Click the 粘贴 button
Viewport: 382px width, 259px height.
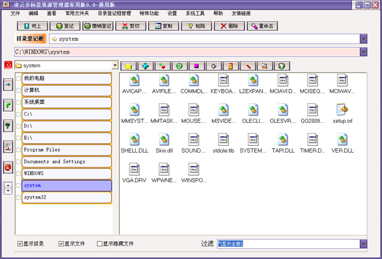tap(196, 26)
